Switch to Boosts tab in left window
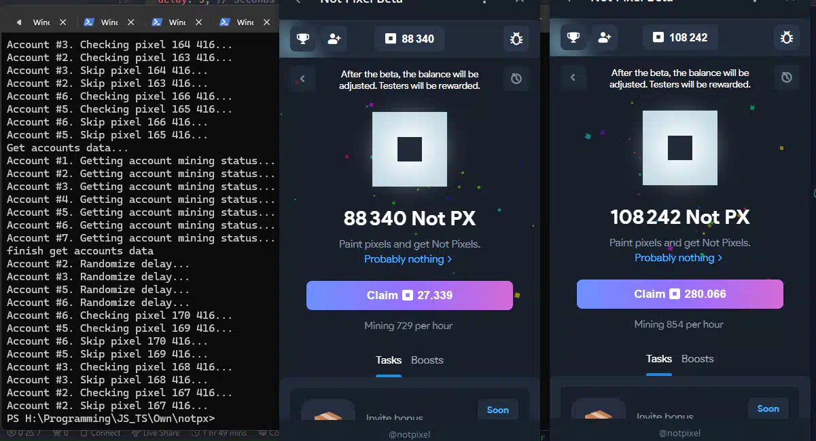 [427, 360]
